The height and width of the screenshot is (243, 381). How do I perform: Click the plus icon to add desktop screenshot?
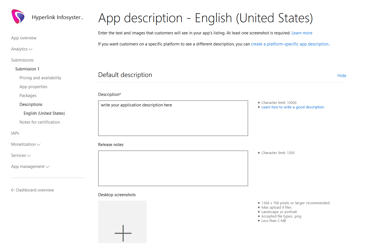[x=123, y=233]
